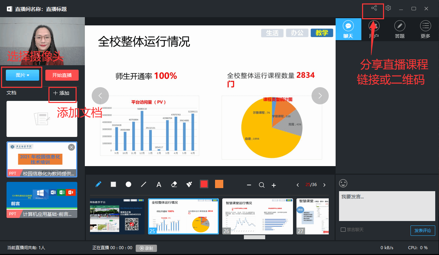Open the 更多 tab

click(x=425, y=29)
